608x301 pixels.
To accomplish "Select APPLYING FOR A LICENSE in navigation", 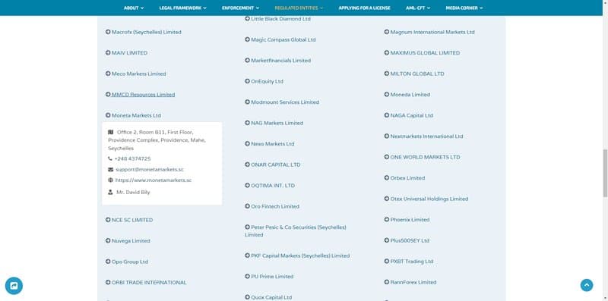I will coord(364,8).
